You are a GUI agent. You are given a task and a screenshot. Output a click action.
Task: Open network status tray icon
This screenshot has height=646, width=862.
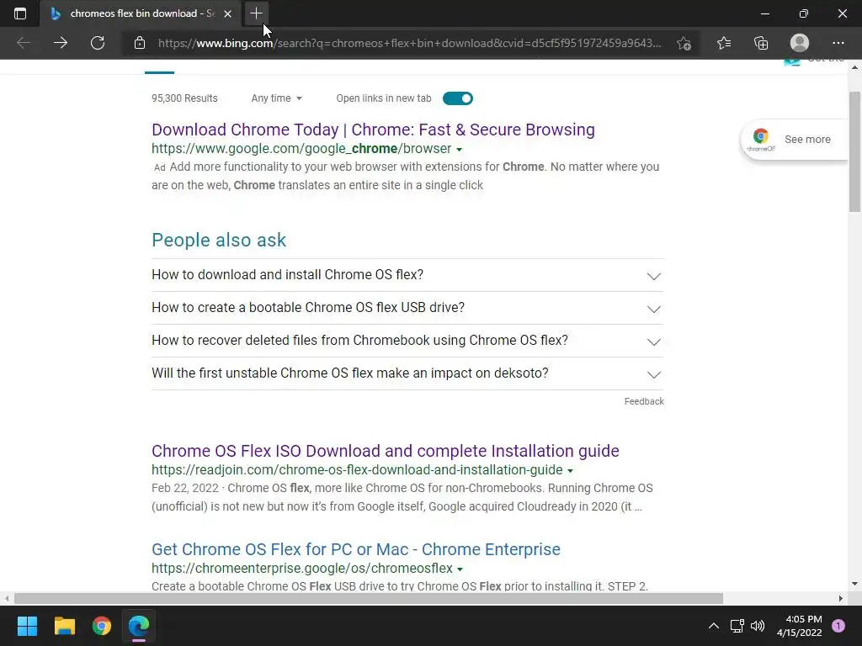(x=737, y=626)
